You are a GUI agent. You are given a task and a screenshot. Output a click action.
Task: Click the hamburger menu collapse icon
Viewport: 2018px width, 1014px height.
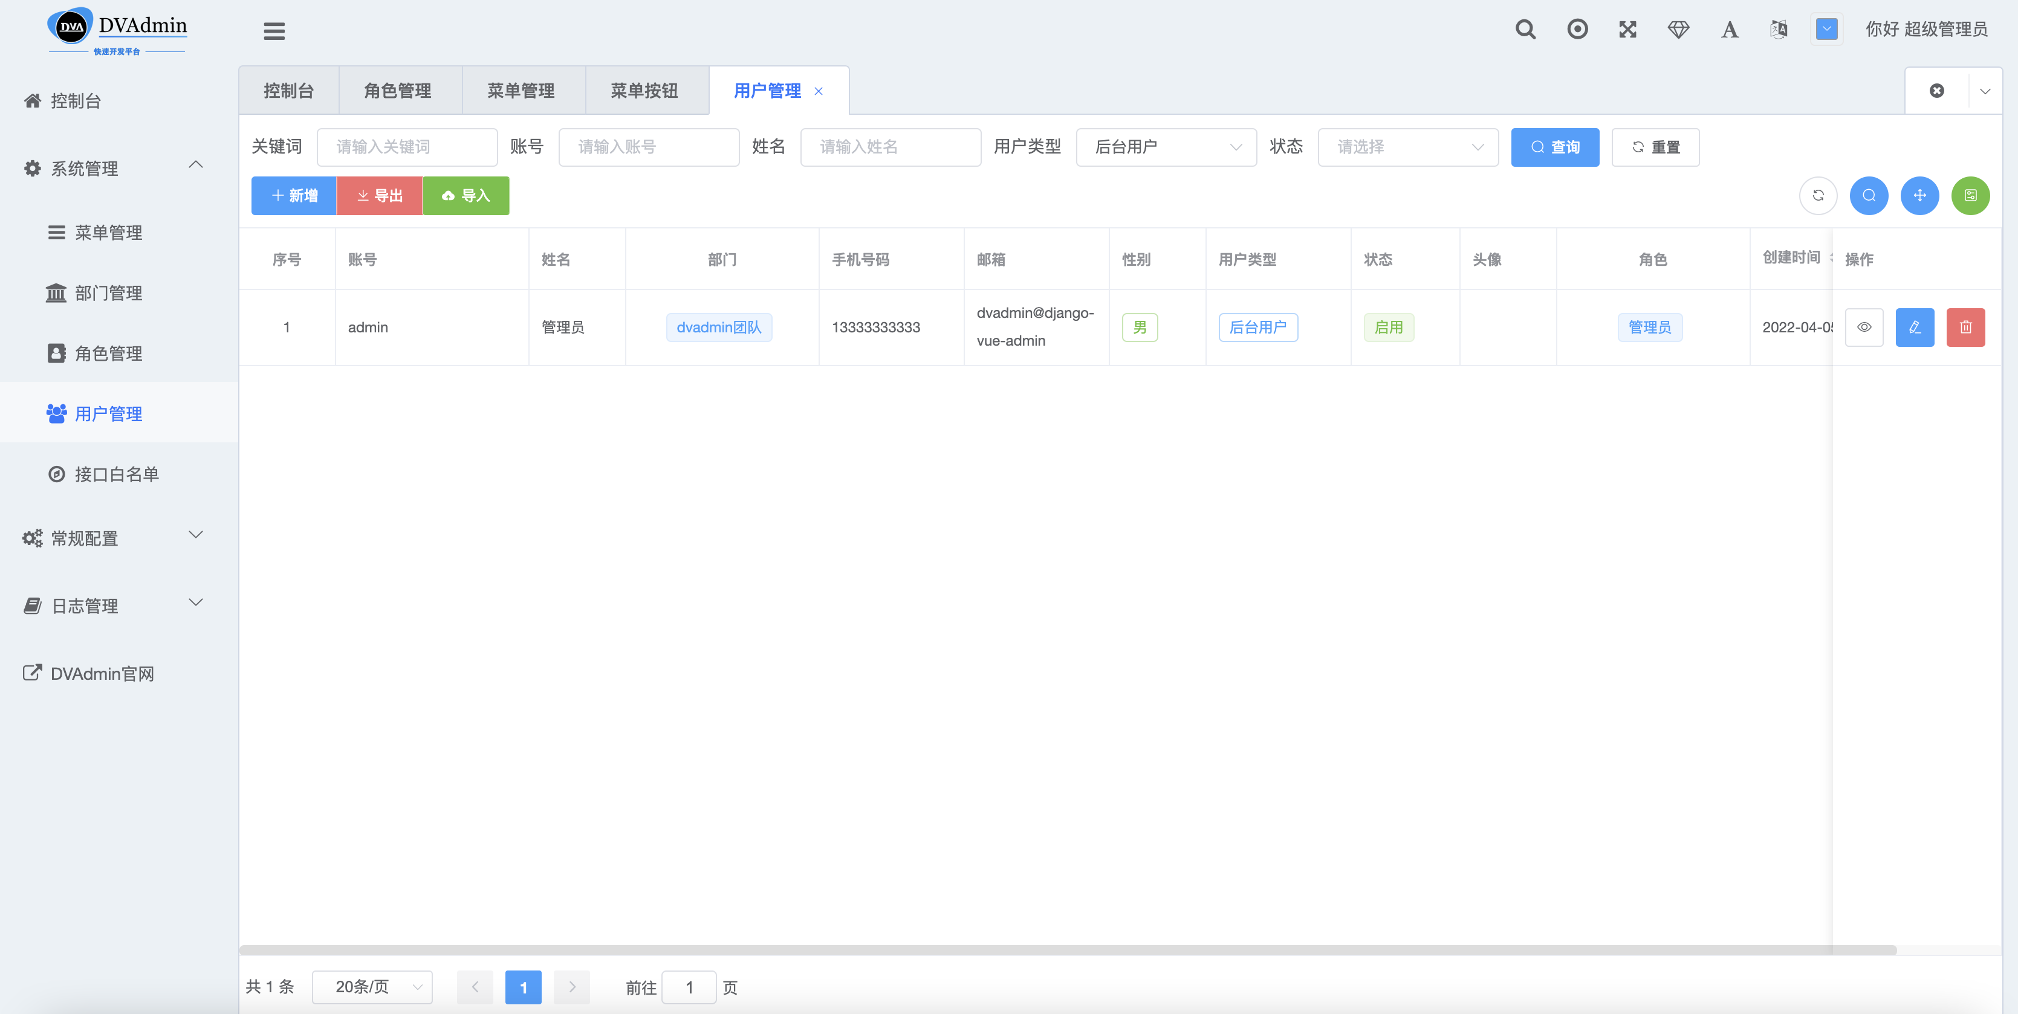coord(274,31)
